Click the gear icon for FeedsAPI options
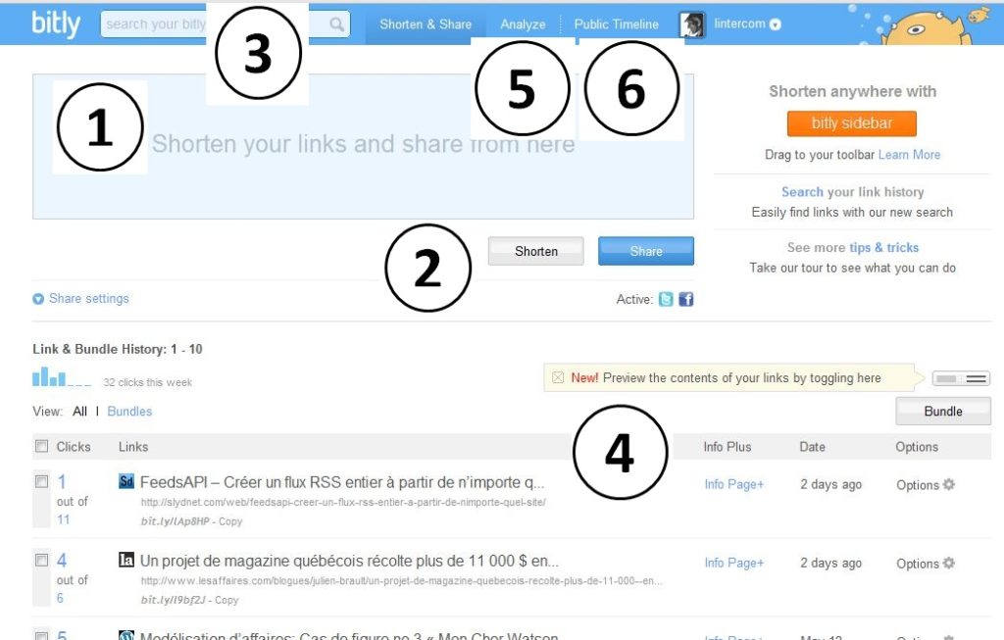 pos(949,484)
